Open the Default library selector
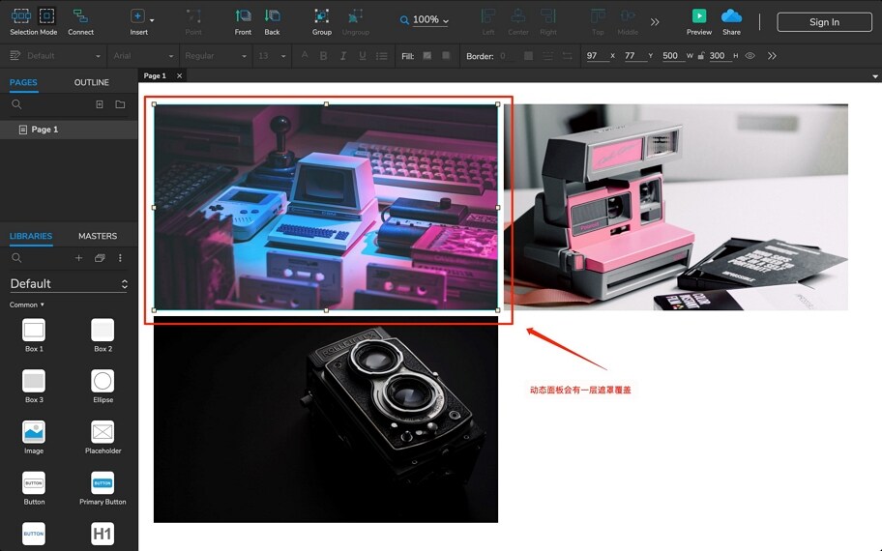The height and width of the screenshot is (551, 882). (69, 284)
